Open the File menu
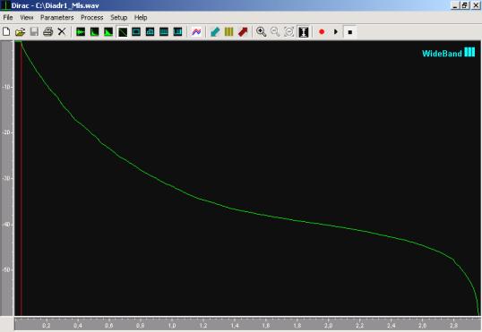 pyautogui.click(x=8, y=18)
